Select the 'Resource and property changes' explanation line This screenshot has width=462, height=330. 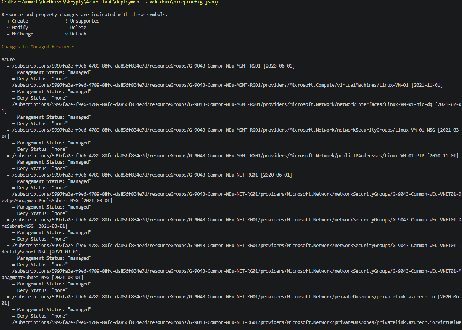click(85, 15)
